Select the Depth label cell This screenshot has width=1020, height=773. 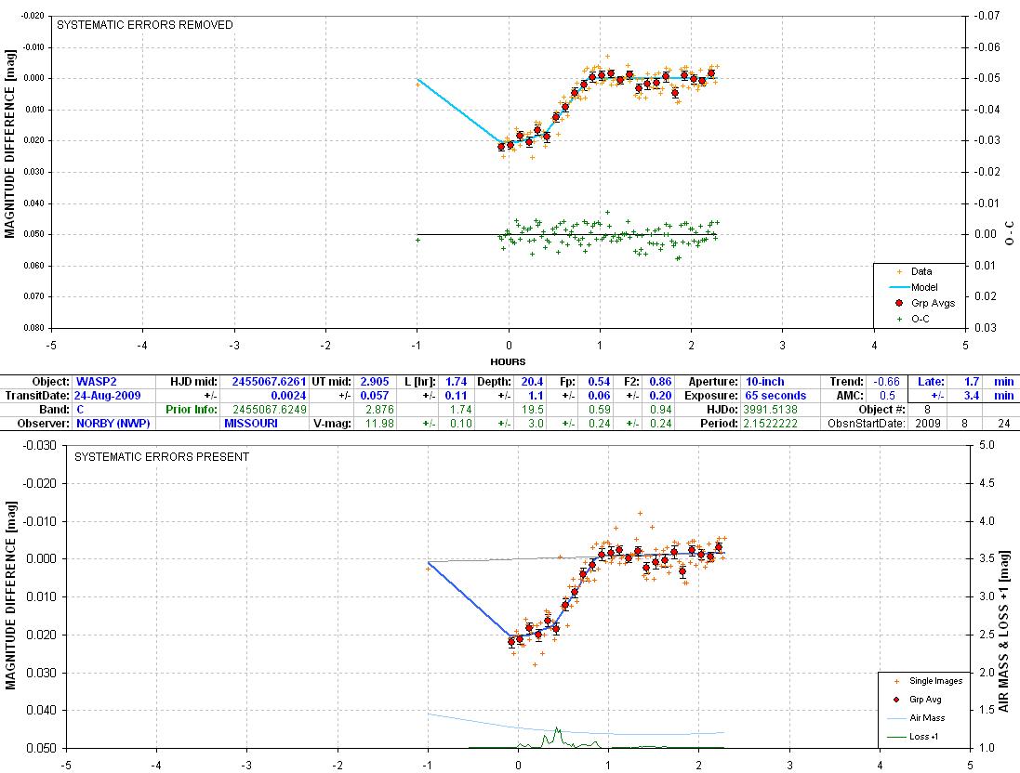(x=494, y=382)
